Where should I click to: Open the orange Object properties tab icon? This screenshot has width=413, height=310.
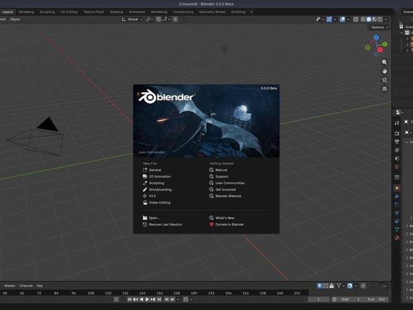[x=397, y=188]
